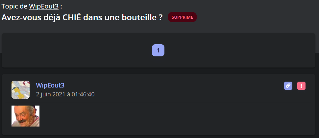The width and height of the screenshot is (319, 138).
Task: Copy the post permalink via chain icon
Action: [x=288, y=86]
